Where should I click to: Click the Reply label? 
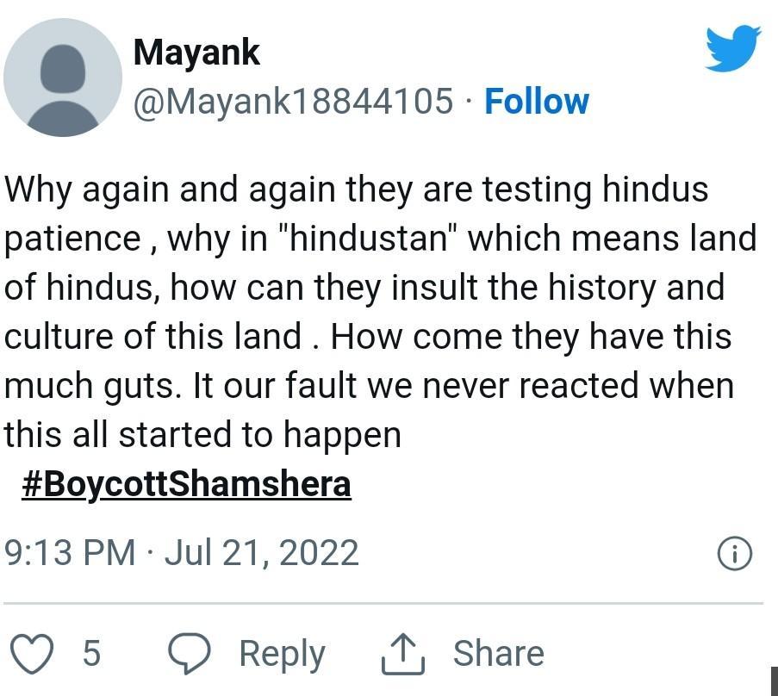click(282, 653)
